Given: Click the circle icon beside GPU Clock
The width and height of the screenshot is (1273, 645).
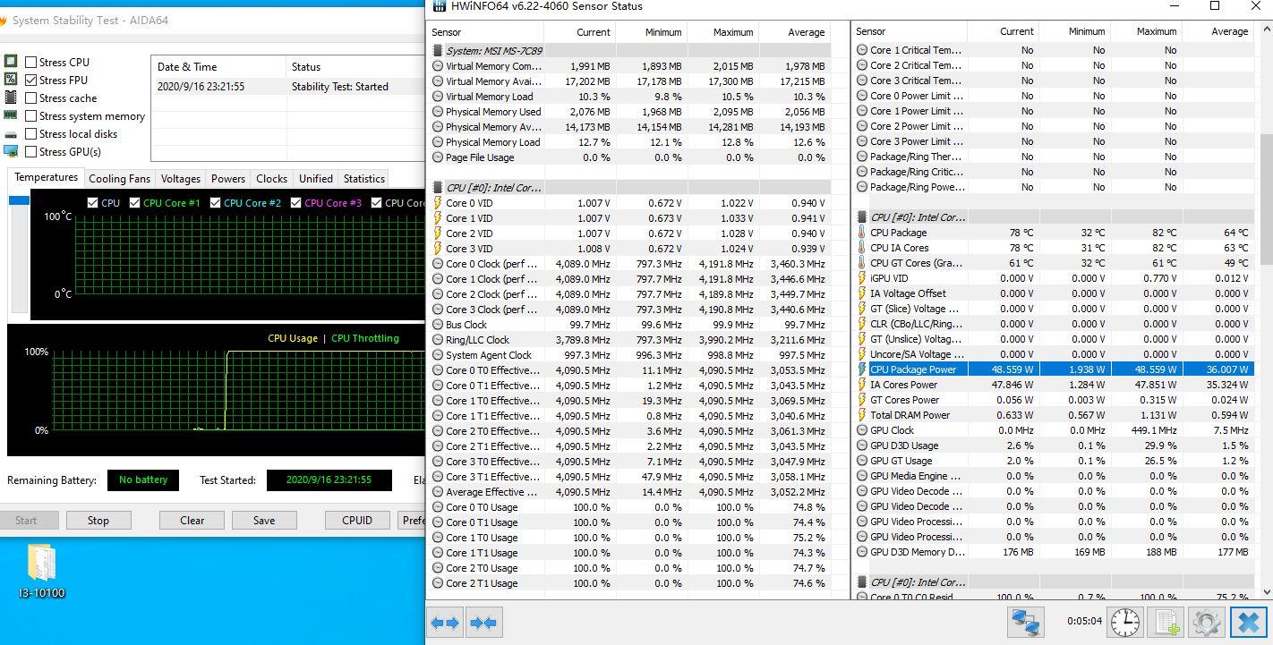Looking at the screenshot, I should coord(862,430).
